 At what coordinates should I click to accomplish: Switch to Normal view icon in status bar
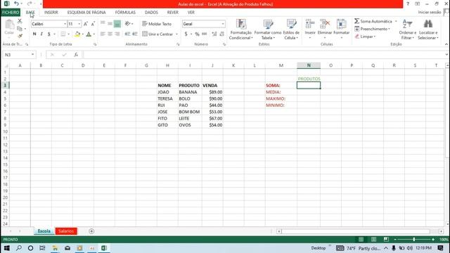coord(361,239)
